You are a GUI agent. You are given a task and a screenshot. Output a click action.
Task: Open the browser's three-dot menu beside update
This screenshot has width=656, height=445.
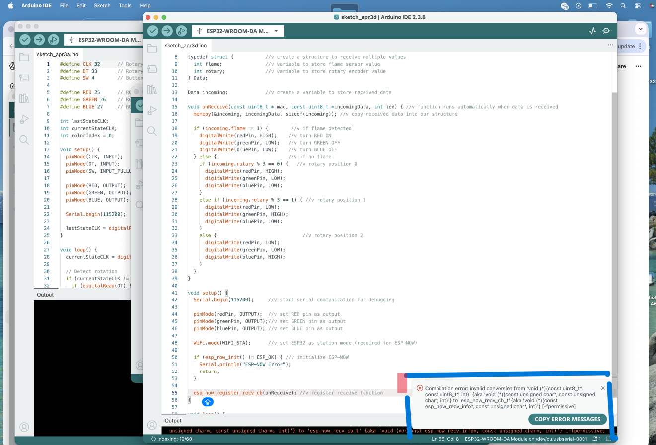(x=640, y=46)
